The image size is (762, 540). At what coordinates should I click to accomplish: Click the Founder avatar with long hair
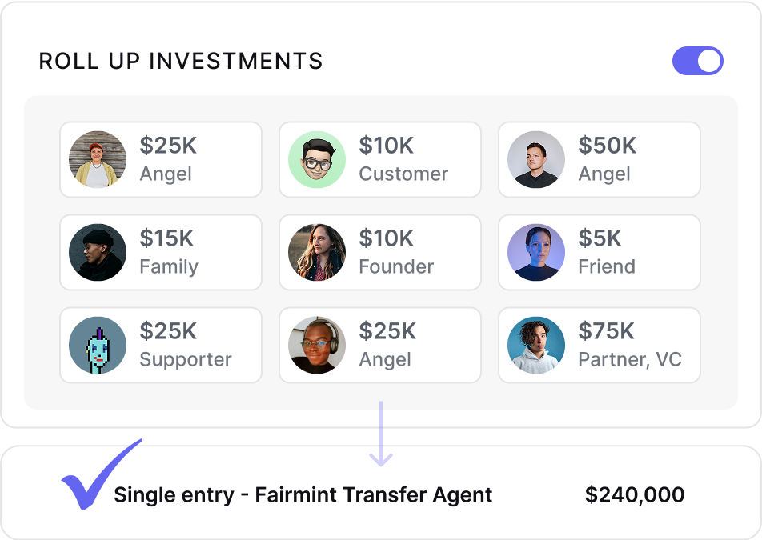pyautogui.click(x=317, y=253)
